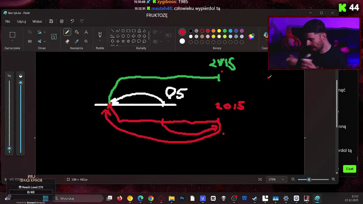Open the Edytuj menu
363x204 pixels.
[21, 21]
